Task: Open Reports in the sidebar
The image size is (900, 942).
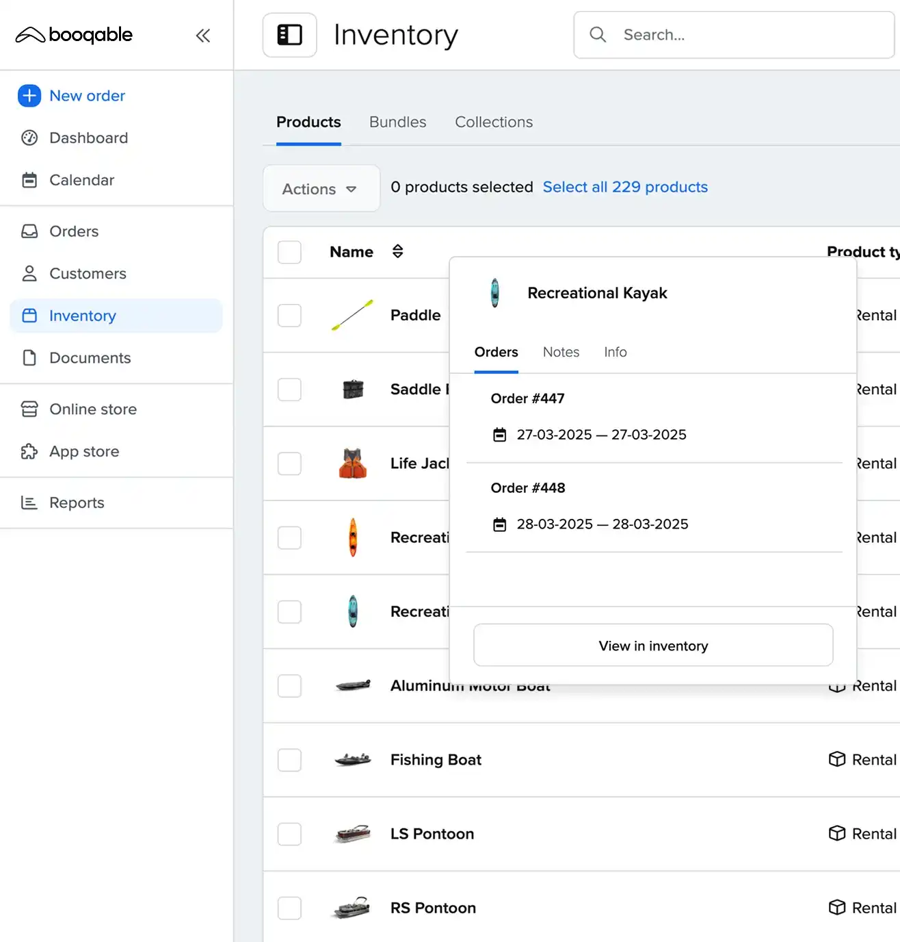Action: (77, 503)
